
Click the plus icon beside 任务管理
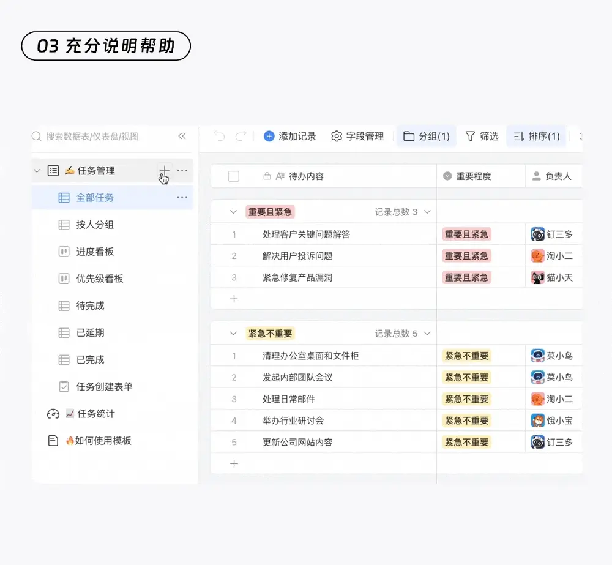(164, 170)
